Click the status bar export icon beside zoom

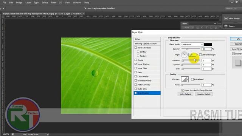coord(13,134)
